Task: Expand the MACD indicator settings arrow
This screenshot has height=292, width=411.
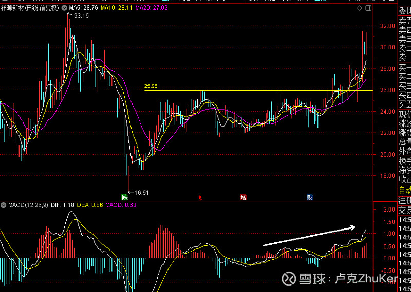Action: click(x=4, y=205)
